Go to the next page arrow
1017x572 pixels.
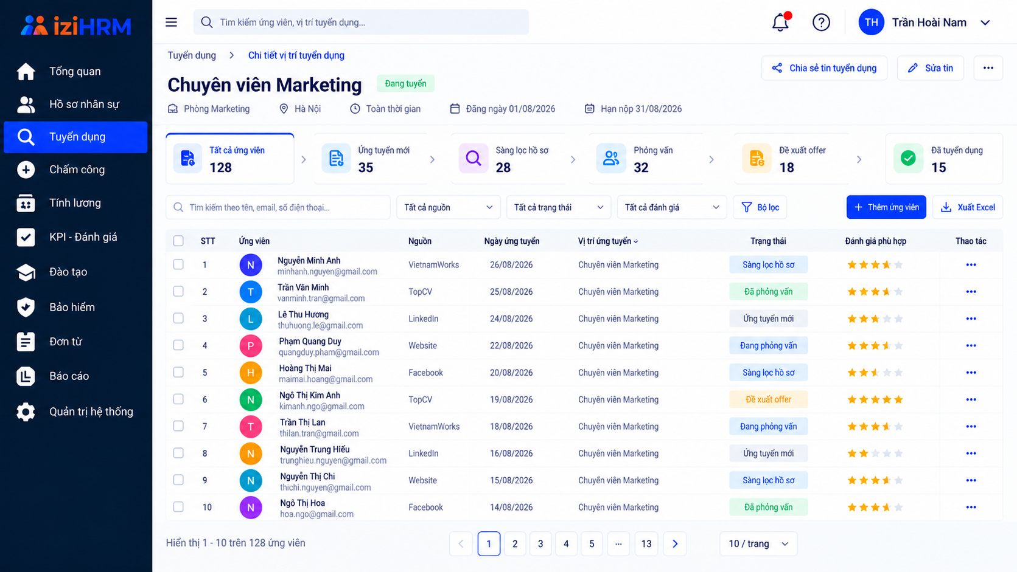click(x=675, y=544)
